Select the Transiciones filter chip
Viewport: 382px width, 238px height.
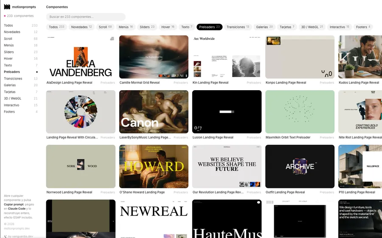pyautogui.click(x=238, y=27)
